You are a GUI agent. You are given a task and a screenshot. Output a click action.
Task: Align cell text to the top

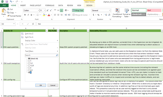[x=55, y=10]
